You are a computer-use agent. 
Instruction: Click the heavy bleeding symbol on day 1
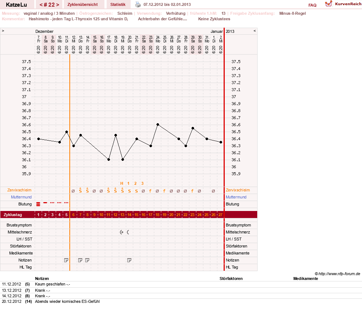(38, 204)
